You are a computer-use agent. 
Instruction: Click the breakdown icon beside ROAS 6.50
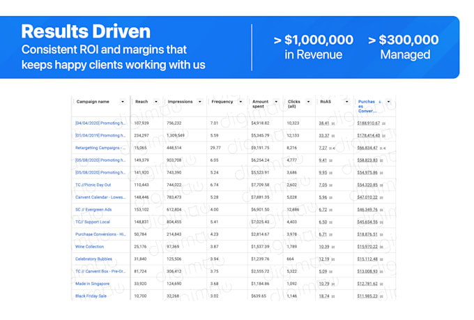coord(330,222)
